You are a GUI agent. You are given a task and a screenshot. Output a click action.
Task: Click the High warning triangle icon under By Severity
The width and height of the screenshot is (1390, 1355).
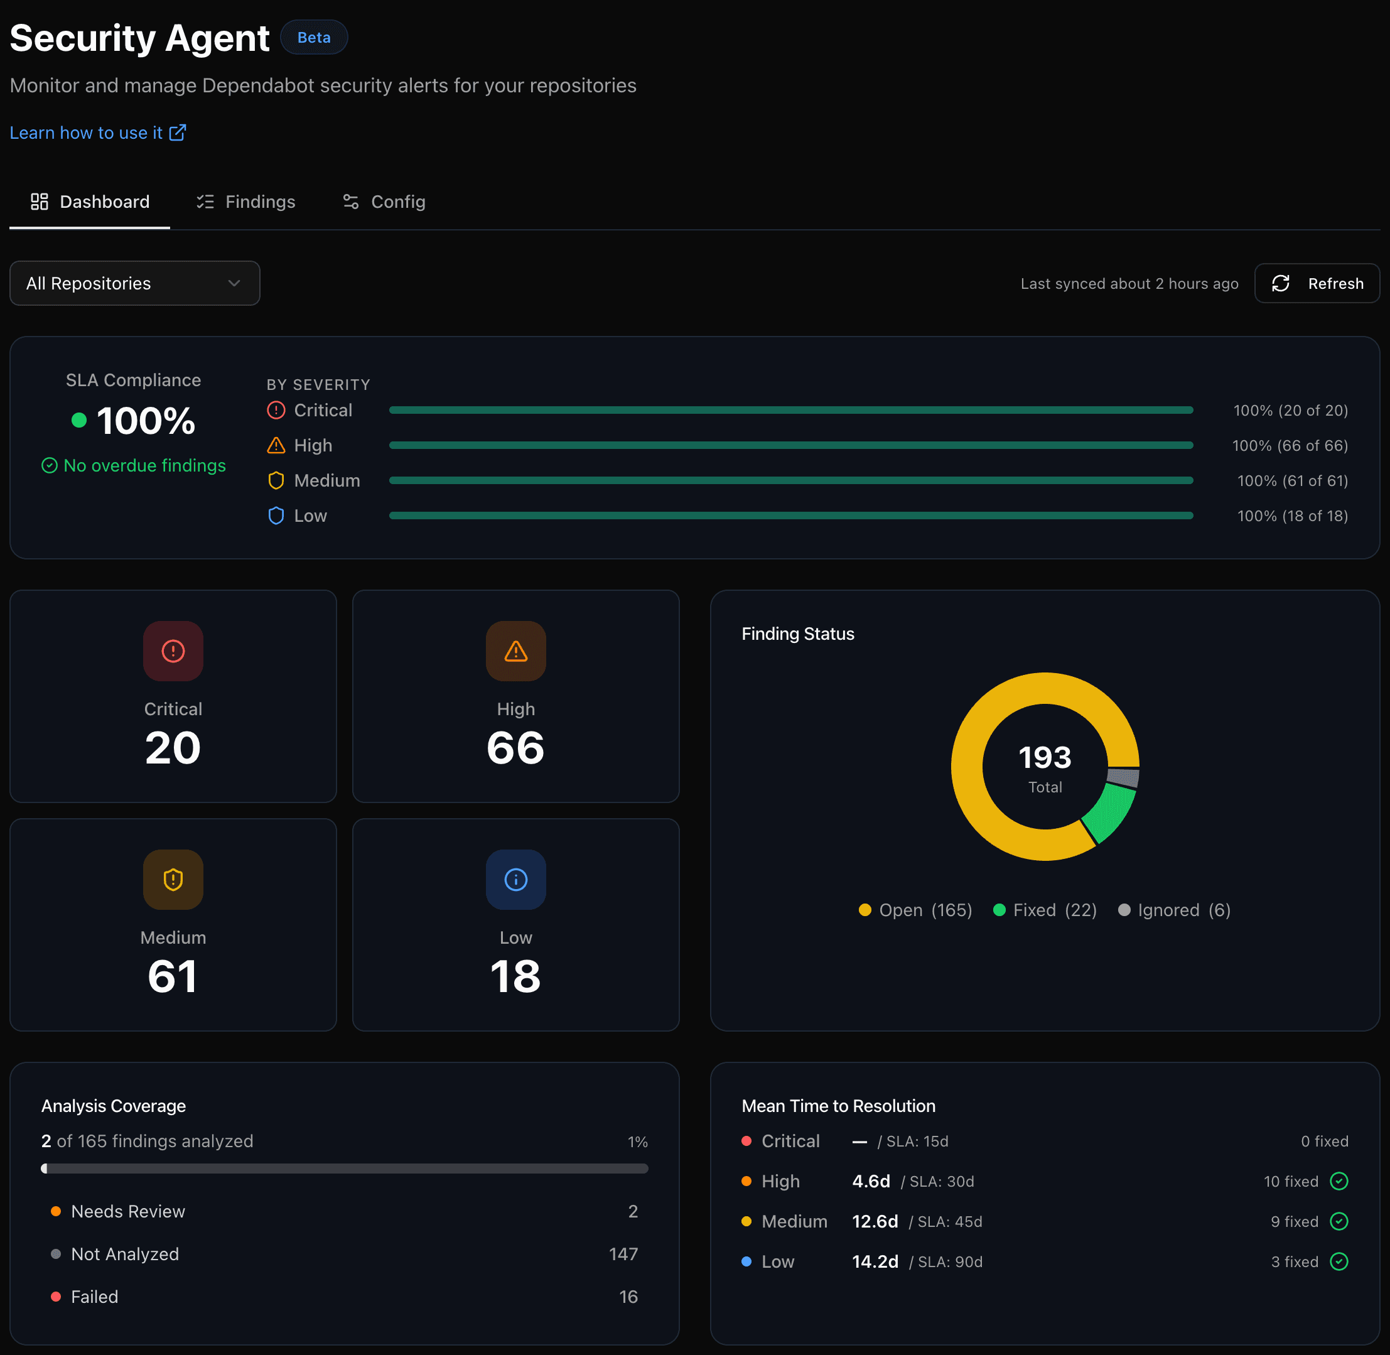(x=276, y=446)
